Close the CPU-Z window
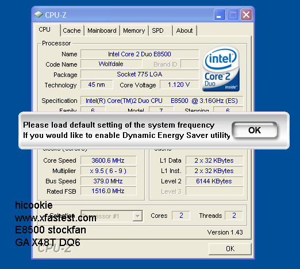Viewport: 300px width, 269px height. (x=246, y=14)
